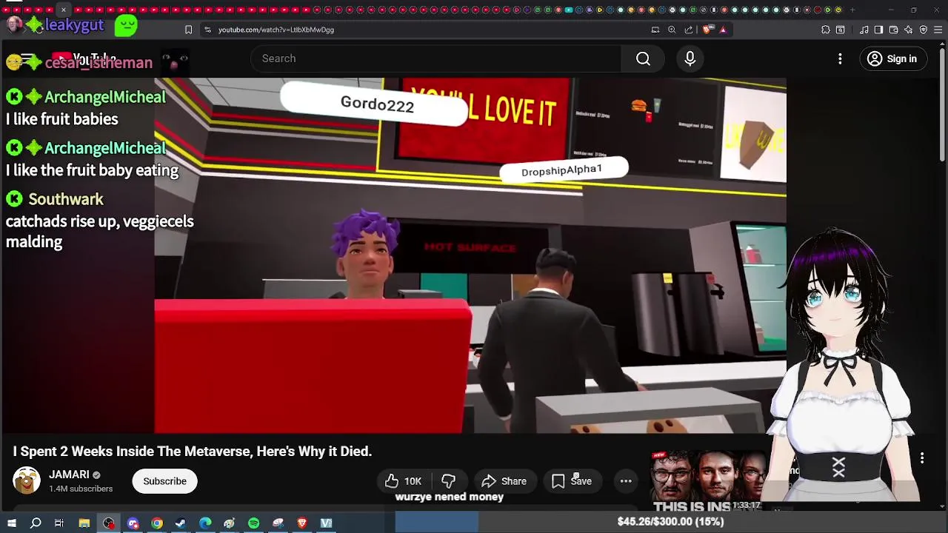This screenshot has height=533, width=948.
Task: Close the active browser tab
Action: click(x=64, y=10)
